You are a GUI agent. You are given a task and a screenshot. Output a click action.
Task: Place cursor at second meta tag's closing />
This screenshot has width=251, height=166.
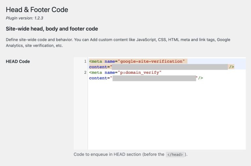[x=201, y=78]
